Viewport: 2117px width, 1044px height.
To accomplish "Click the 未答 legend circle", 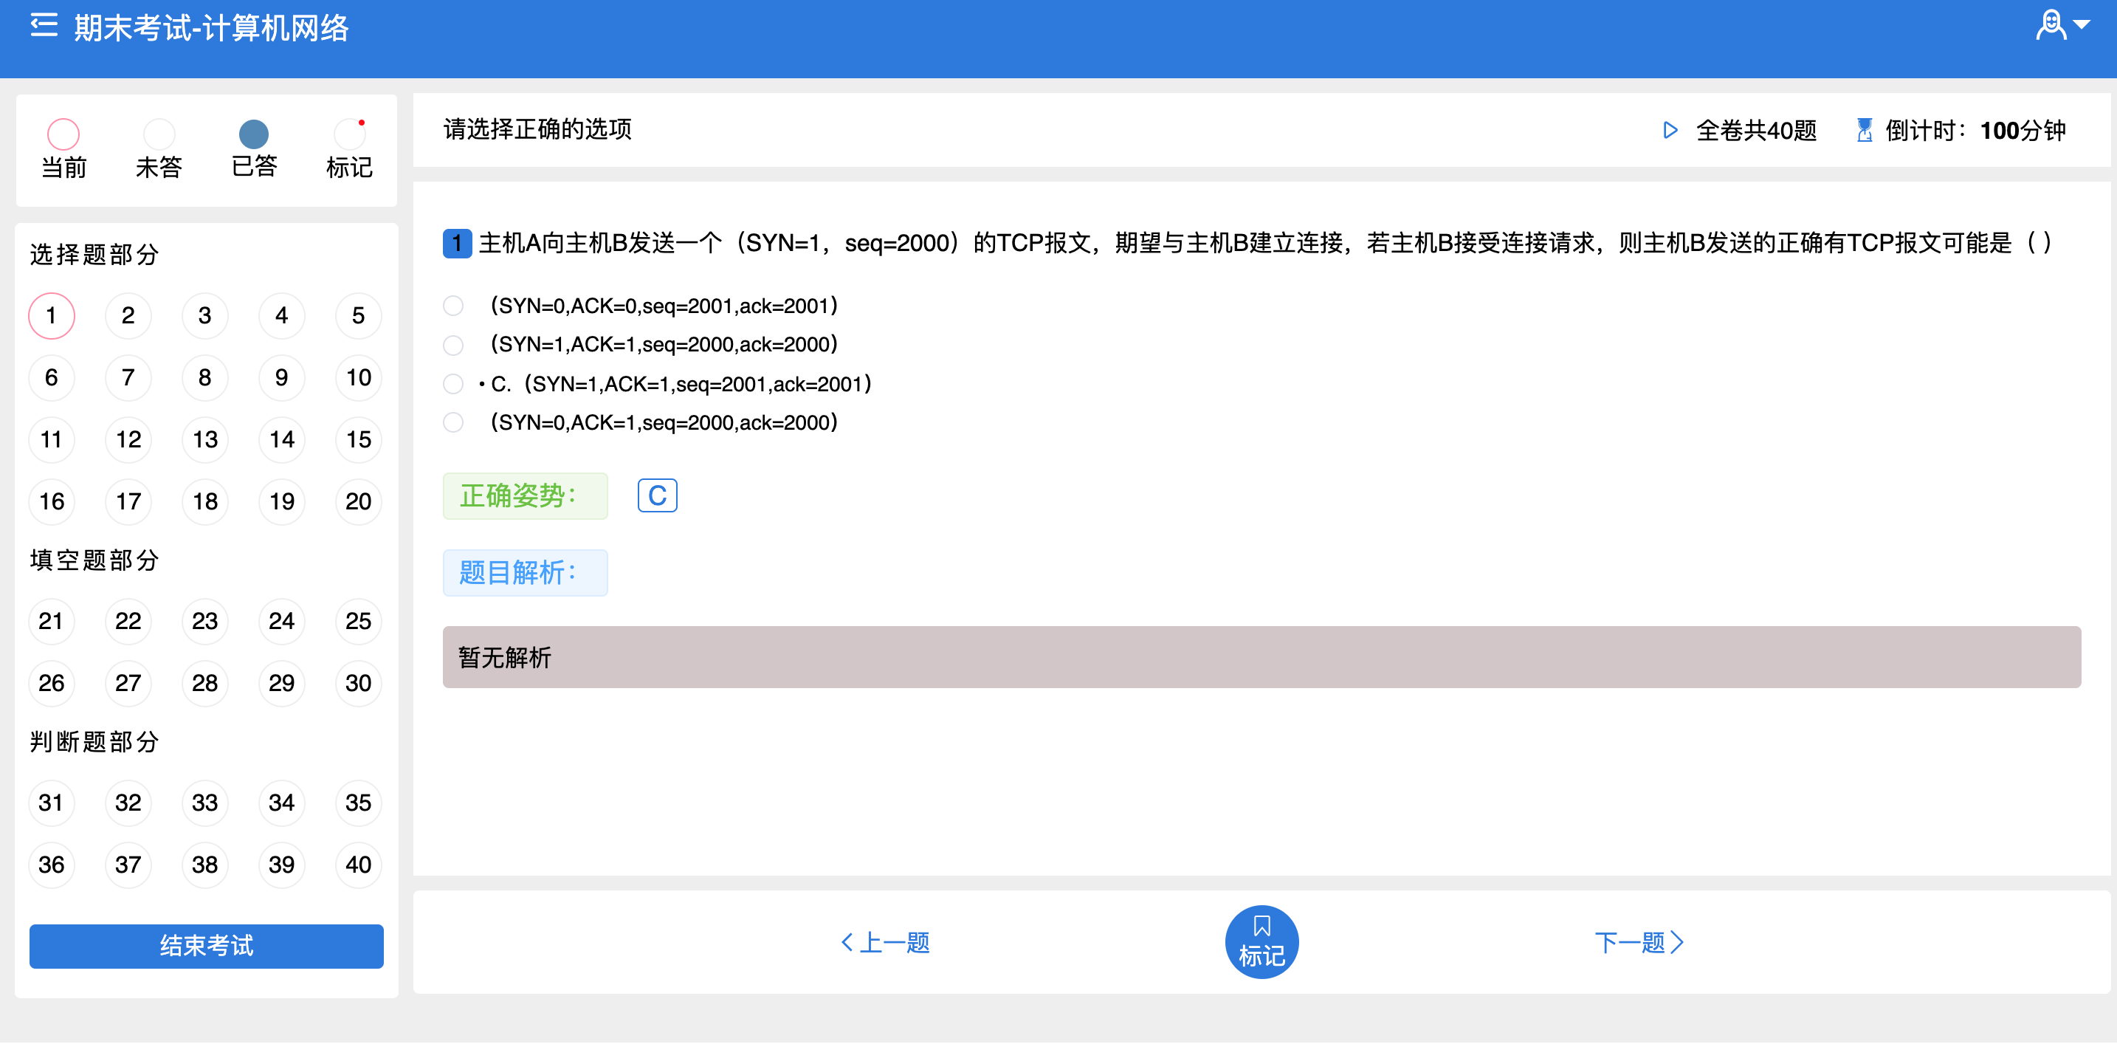I will point(159,134).
